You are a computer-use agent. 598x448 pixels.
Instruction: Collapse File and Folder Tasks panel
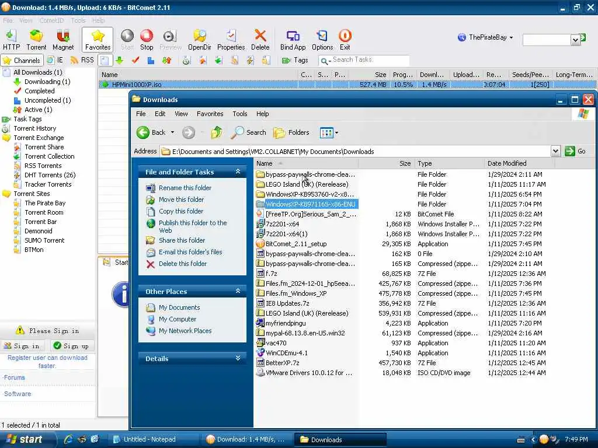coord(238,172)
